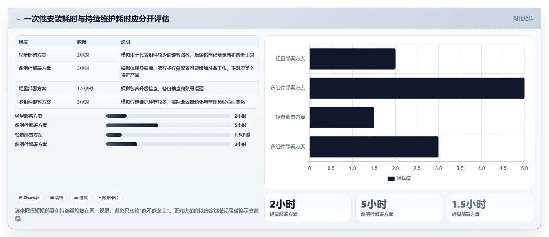Click the 3小时 value after the progress bar
This screenshot has height=237, width=549.
click(241, 144)
